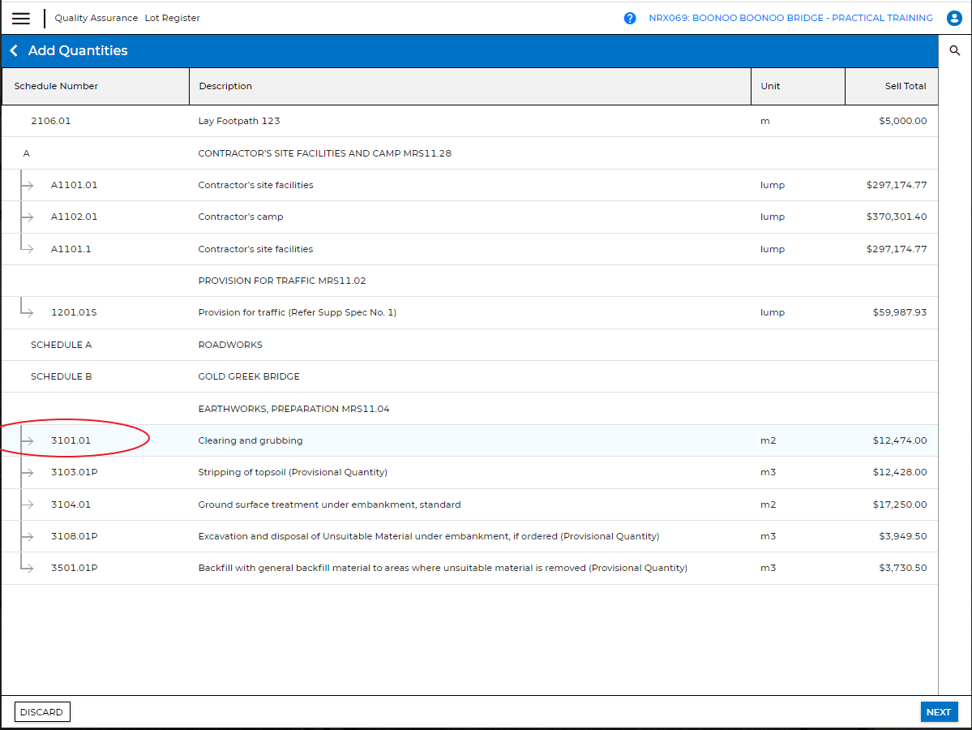Click the Clearing and grubbing description
This screenshot has height=730, width=972.
click(x=250, y=440)
